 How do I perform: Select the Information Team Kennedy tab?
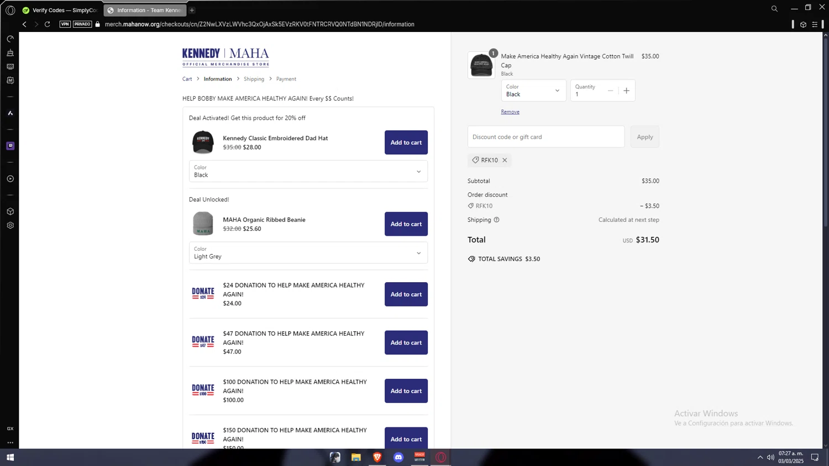145,10
